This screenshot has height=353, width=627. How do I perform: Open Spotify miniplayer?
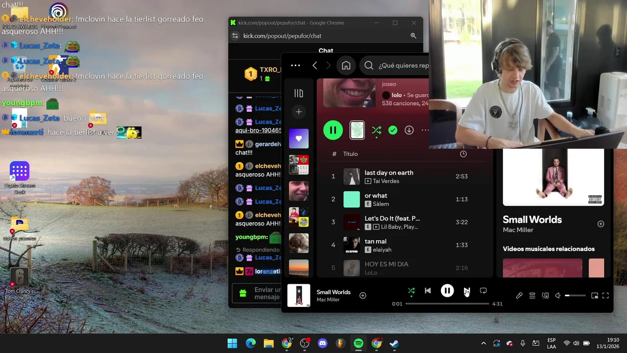pos(594,296)
